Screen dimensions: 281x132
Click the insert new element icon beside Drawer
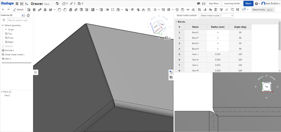pyautogui.click(x=27, y=4)
